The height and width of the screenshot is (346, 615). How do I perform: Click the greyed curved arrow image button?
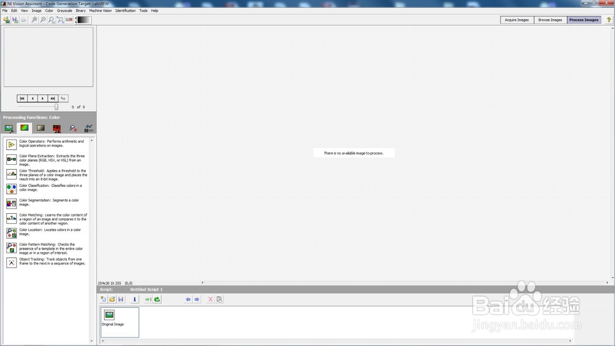tap(63, 98)
